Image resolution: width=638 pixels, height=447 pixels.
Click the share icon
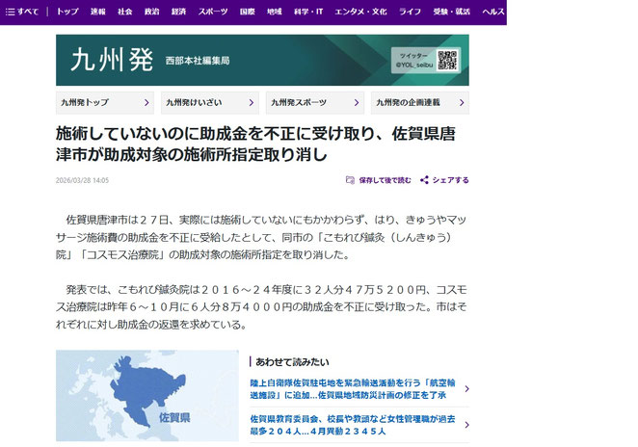pos(424,180)
